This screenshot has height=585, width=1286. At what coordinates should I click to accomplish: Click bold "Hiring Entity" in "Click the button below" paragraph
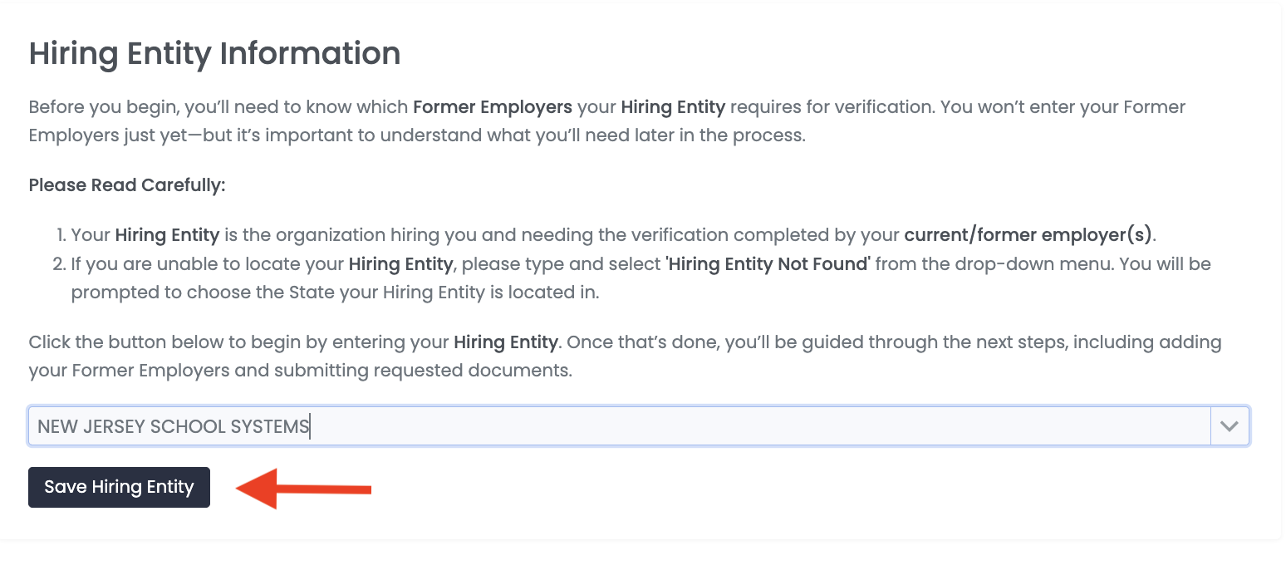[505, 342]
